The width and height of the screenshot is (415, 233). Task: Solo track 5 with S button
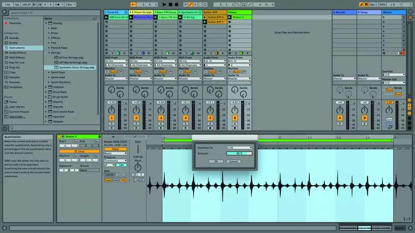[210, 123]
